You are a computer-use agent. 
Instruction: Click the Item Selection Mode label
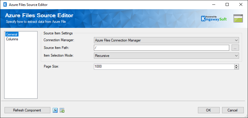click(x=59, y=55)
